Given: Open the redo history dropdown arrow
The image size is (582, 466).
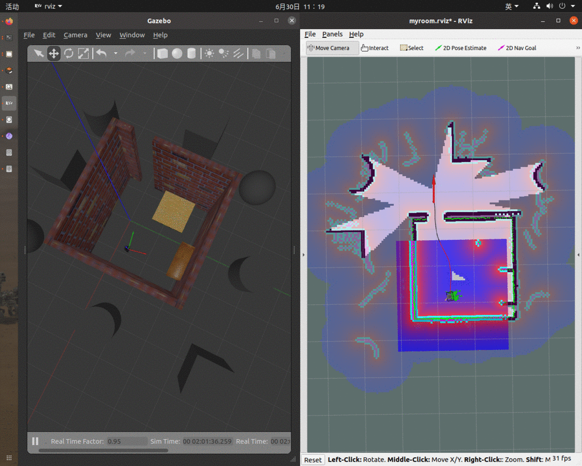Looking at the screenshot, I should [x=144, y=53].
